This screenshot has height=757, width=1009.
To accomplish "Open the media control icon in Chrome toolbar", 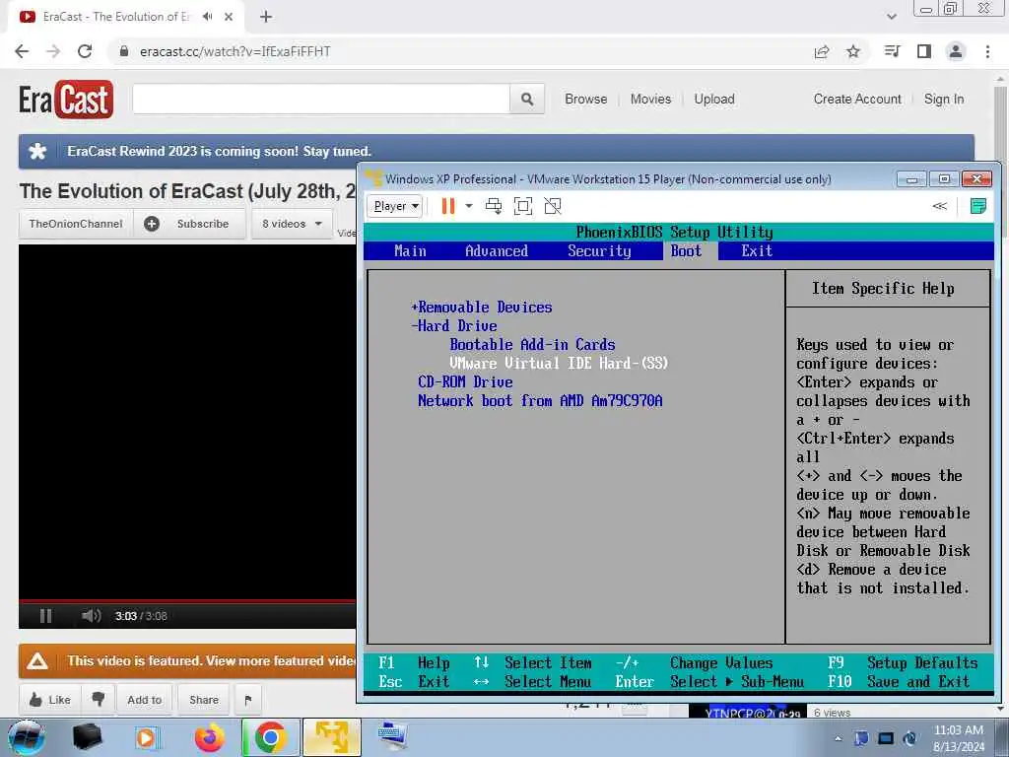I will point(892,51).
